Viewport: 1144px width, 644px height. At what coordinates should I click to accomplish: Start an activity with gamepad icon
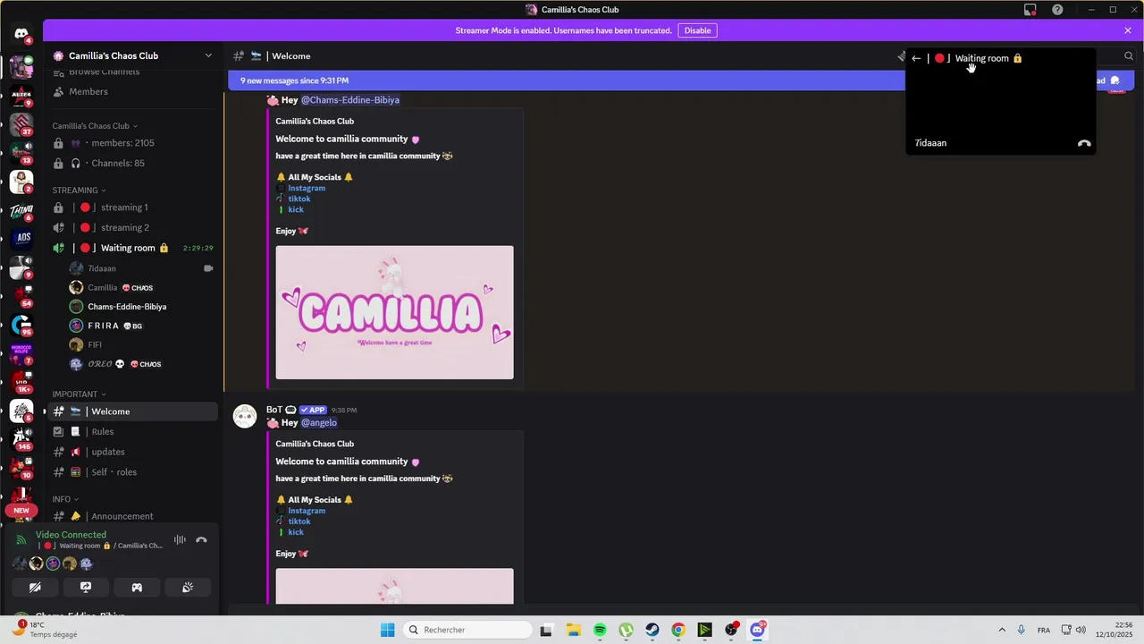137,588
